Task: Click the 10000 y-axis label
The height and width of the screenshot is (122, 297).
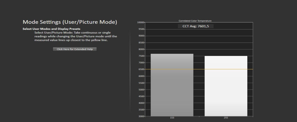Action: pos(140,22)
